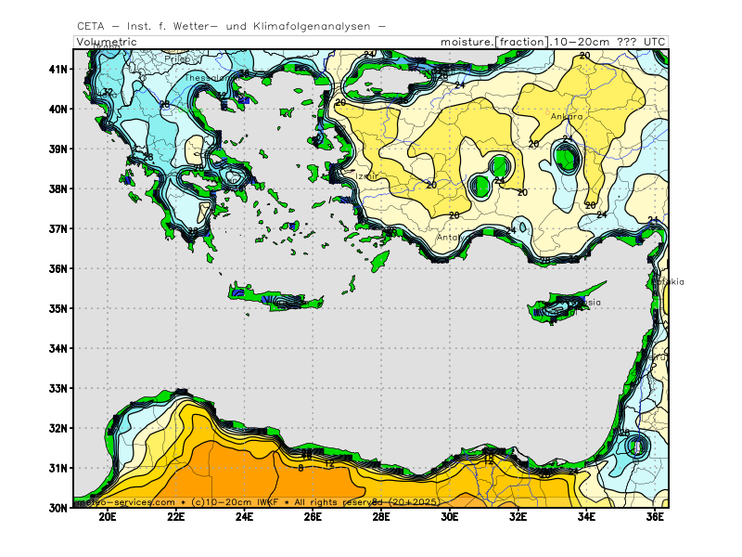742x557 pixels.
Task: Click the 30N latitude axis label
Action: click(x=58, y=508)
